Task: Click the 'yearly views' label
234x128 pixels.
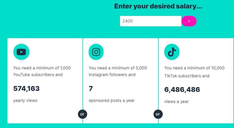Action: (25, 101)
